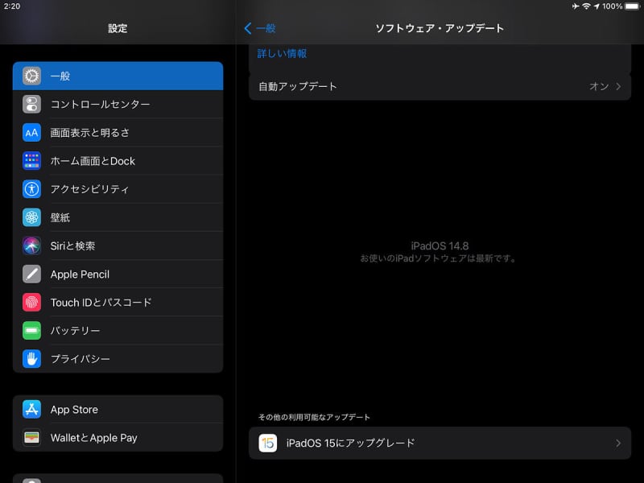Tap the Display & Brightness AA icon
Image resolution: width=644 pixels, height=483 pixels.
[x=31, y=133]
